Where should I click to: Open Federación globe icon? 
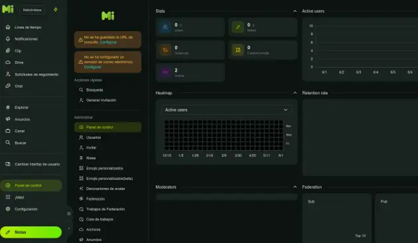click(82, 199)
